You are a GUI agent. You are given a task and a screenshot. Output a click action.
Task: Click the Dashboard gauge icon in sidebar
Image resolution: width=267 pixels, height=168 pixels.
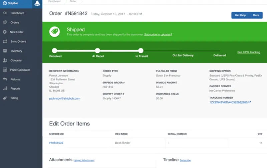tap(5, 13)
